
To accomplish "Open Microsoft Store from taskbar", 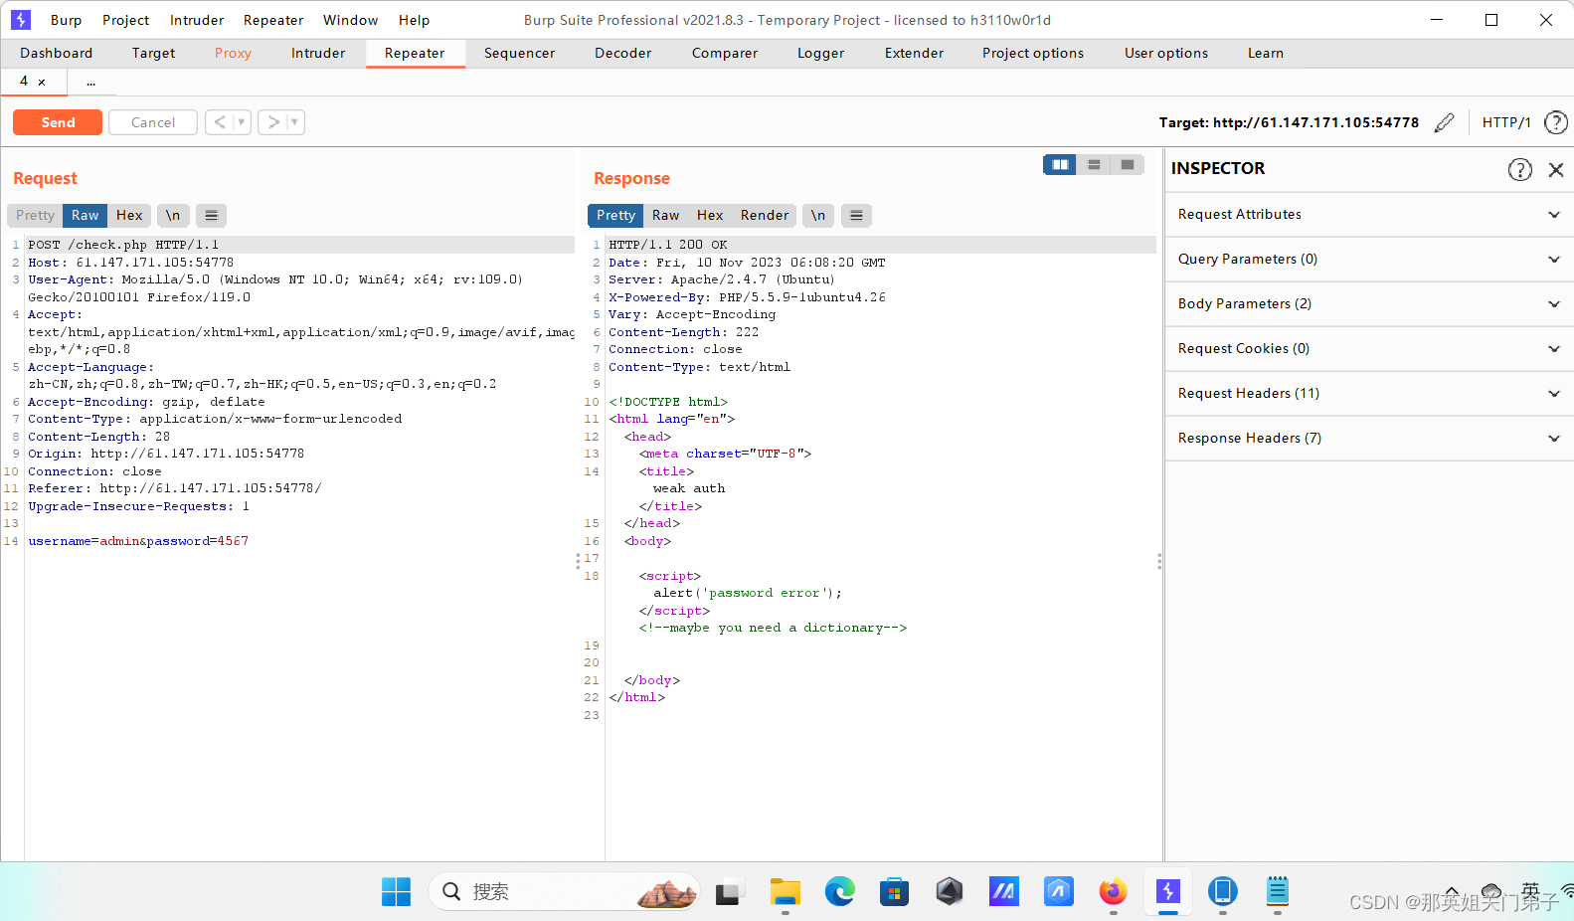I will 894,892.
